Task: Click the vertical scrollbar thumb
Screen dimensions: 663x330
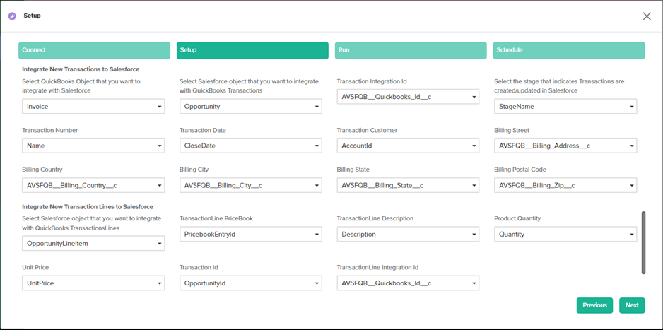Action: [643, 242]
